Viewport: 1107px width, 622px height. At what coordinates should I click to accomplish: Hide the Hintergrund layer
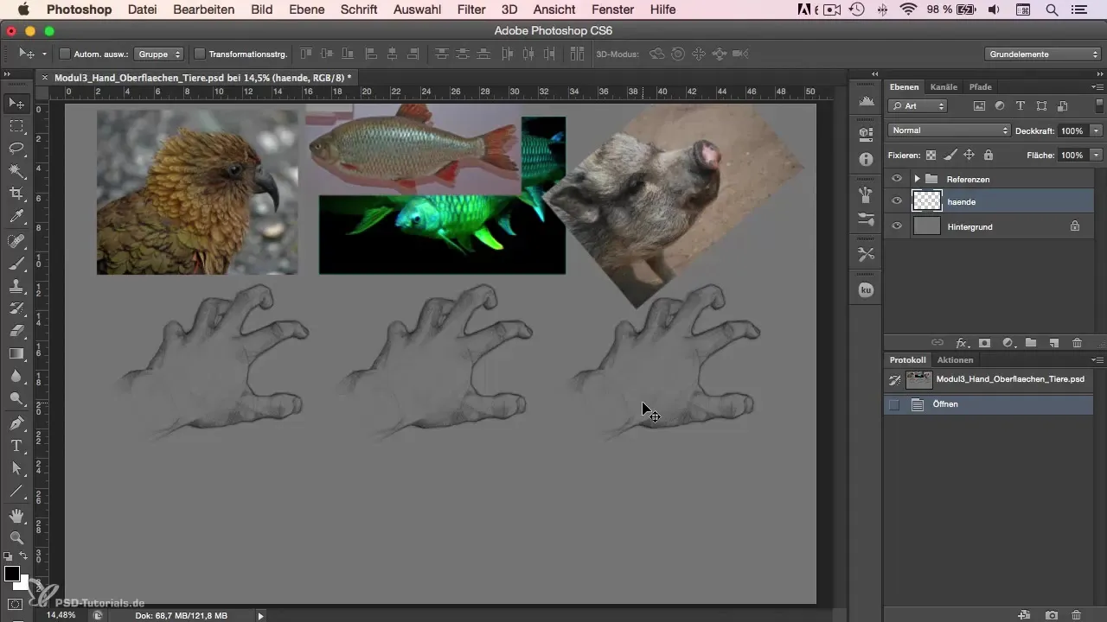[x=897, y=226]
